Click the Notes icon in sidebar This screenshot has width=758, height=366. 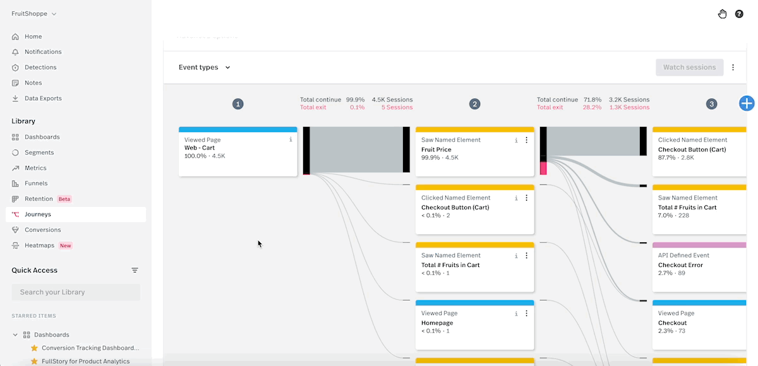tap(16, 83)
